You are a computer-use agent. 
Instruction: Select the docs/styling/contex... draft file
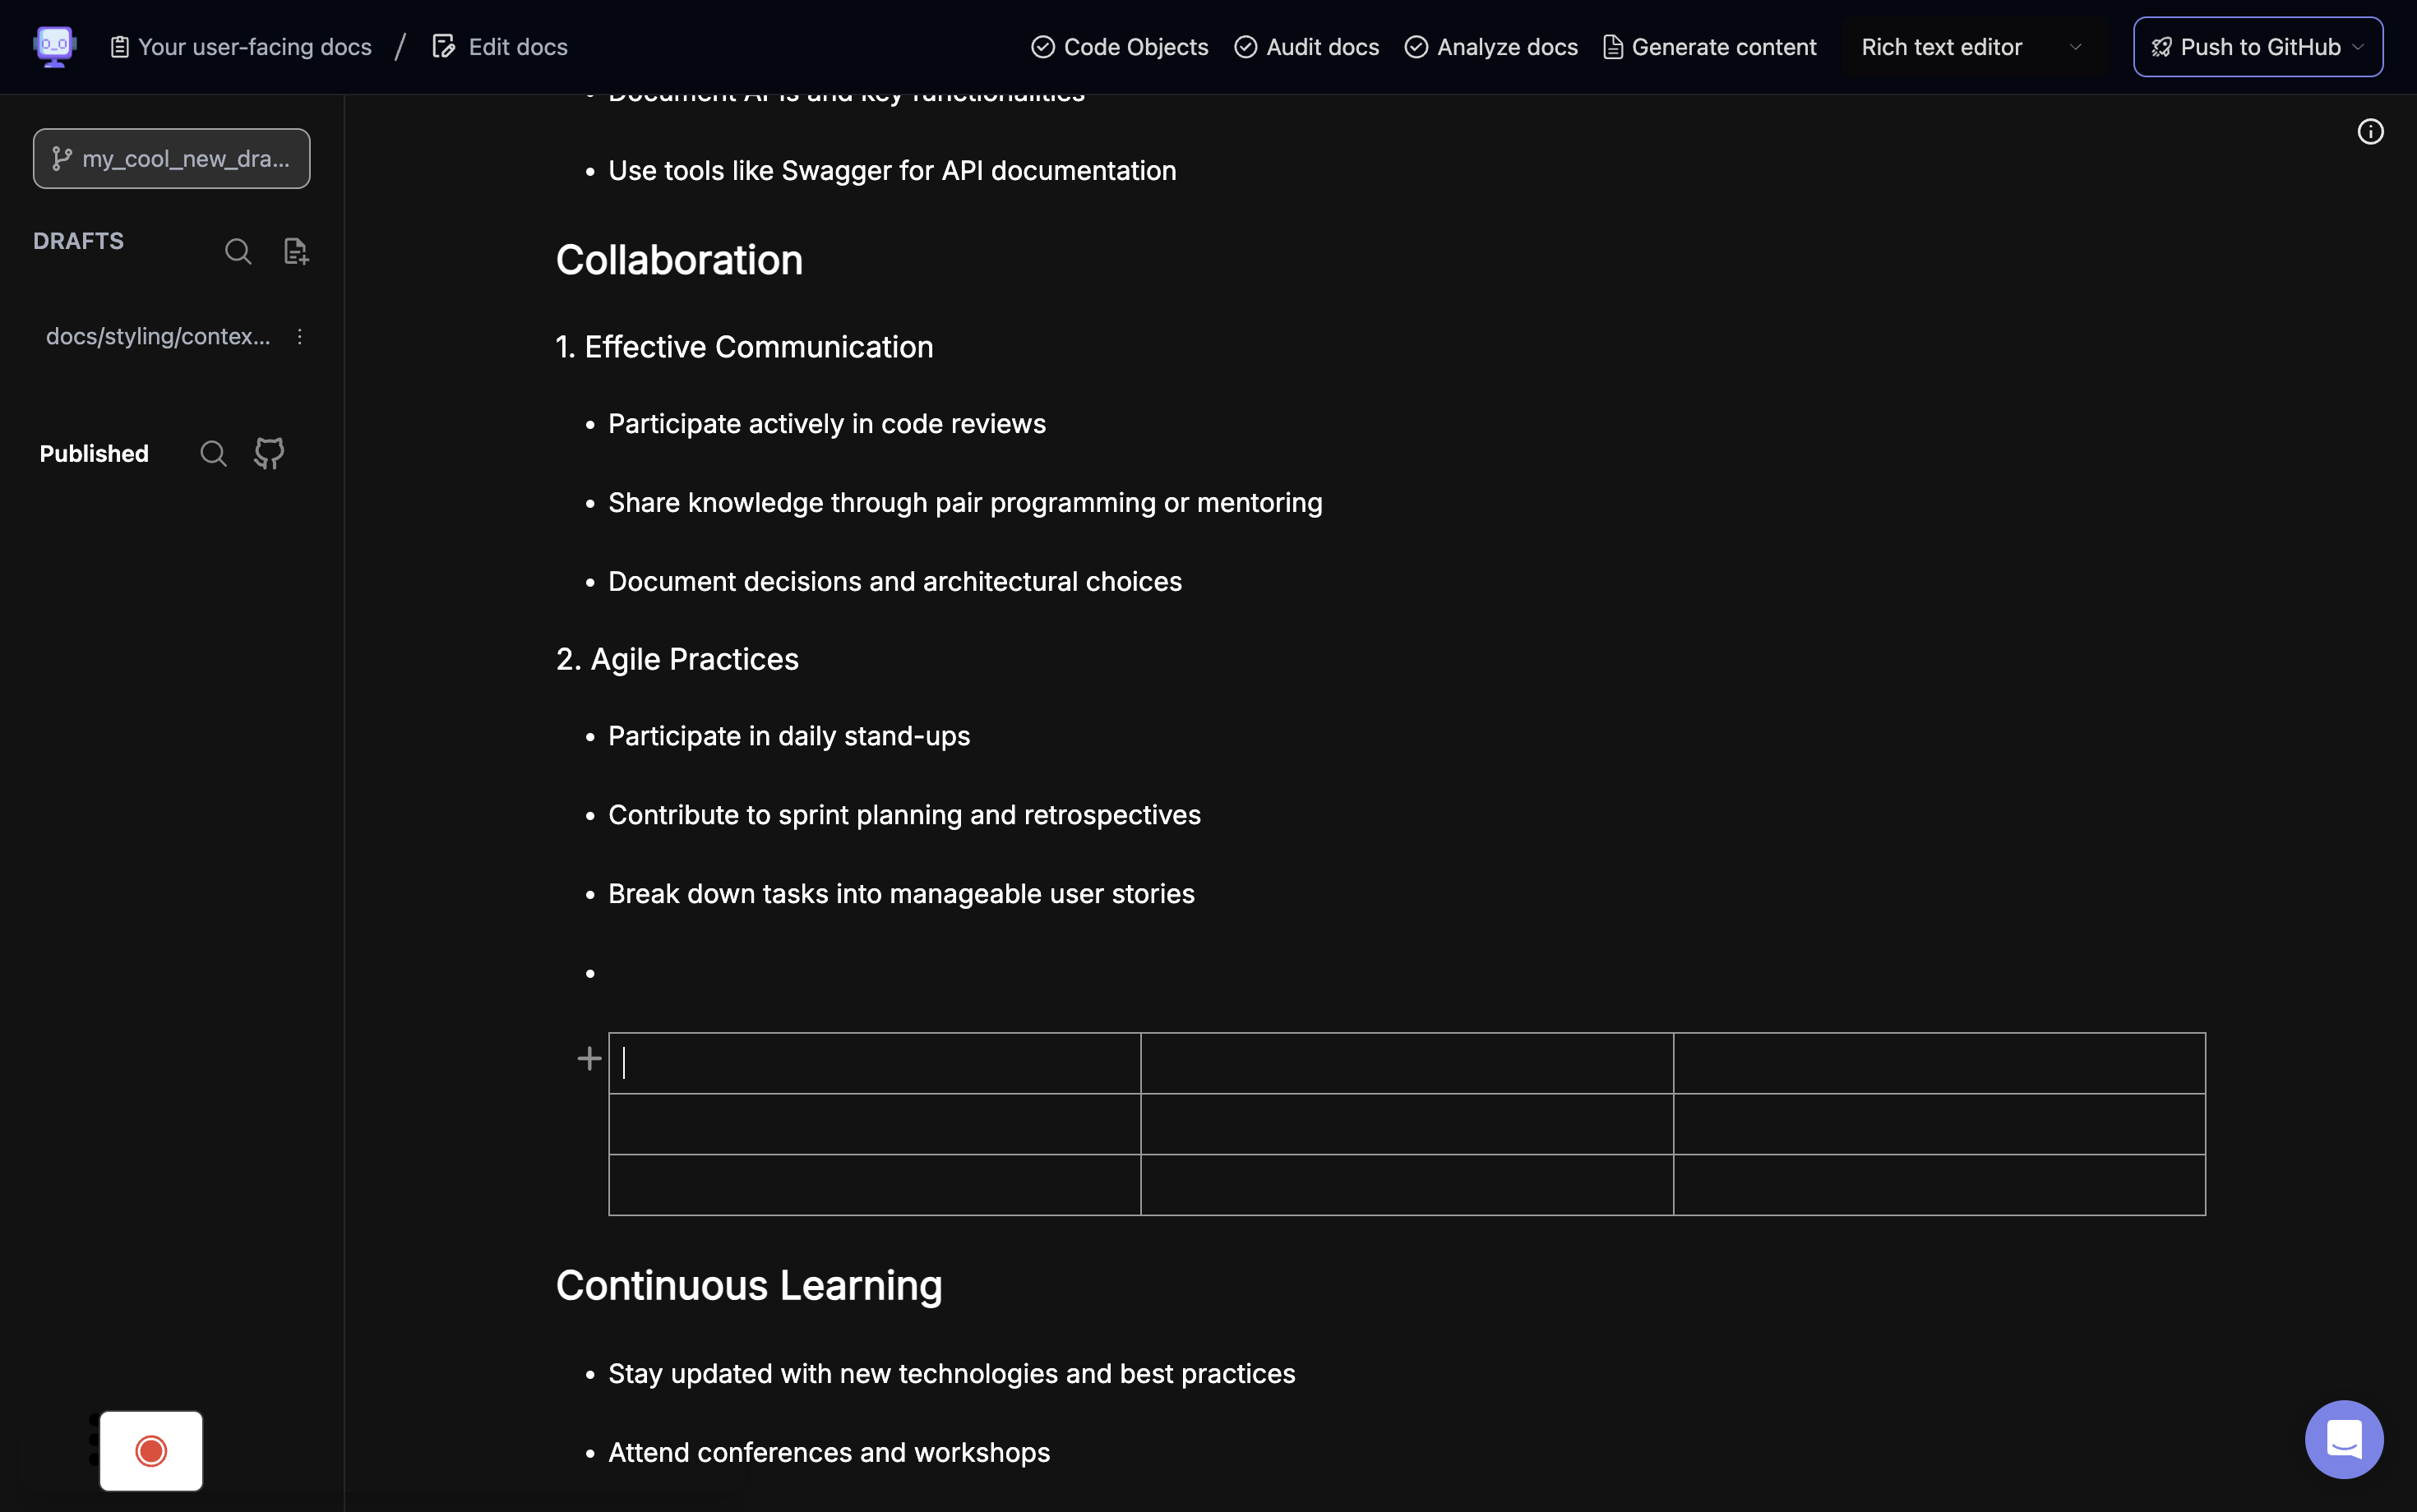click(x=158, y=337)
